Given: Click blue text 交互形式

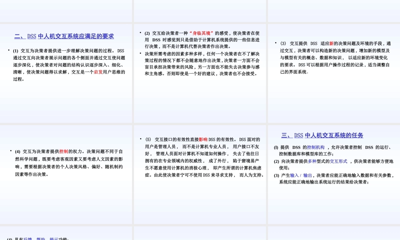Looking at the screenshot, I should click(338, 162).
